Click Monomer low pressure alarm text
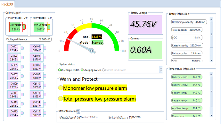221x124 pixels. click(95, 88)
